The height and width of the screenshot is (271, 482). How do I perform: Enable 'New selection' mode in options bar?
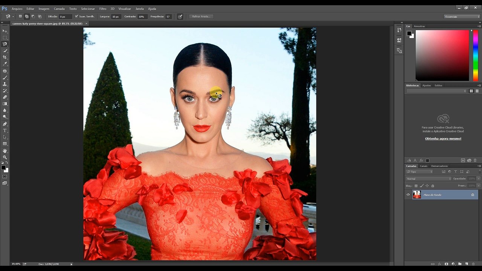coord(20,17)
